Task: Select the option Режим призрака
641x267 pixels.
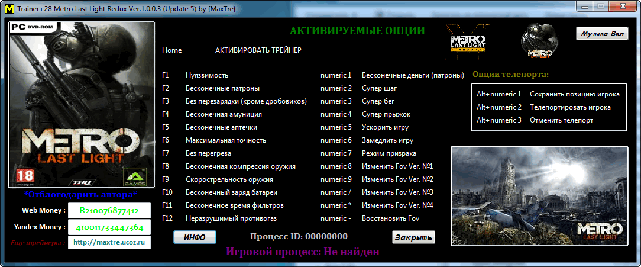Action: (x=389, y=153)
